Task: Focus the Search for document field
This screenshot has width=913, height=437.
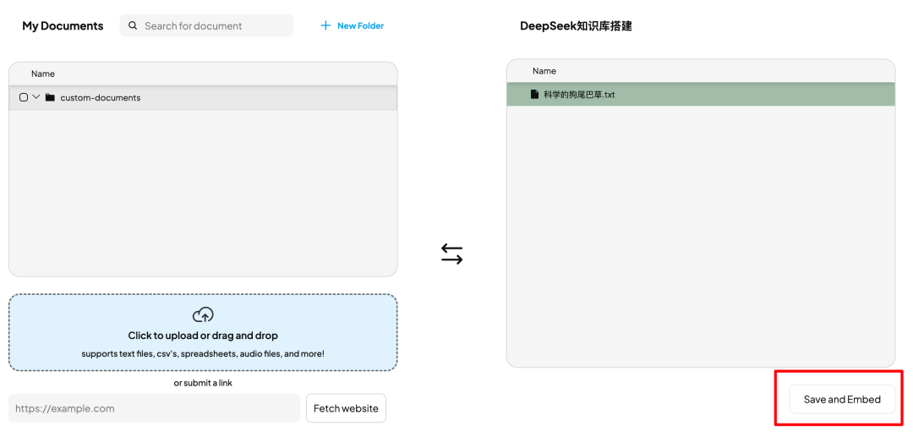Action: tap(207, 25)
